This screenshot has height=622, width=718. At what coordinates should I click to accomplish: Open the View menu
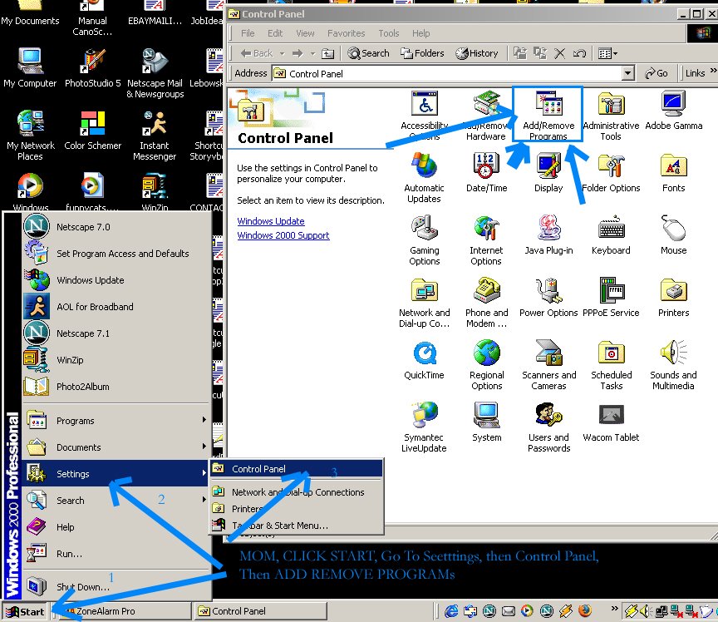[x=305, y=33]
